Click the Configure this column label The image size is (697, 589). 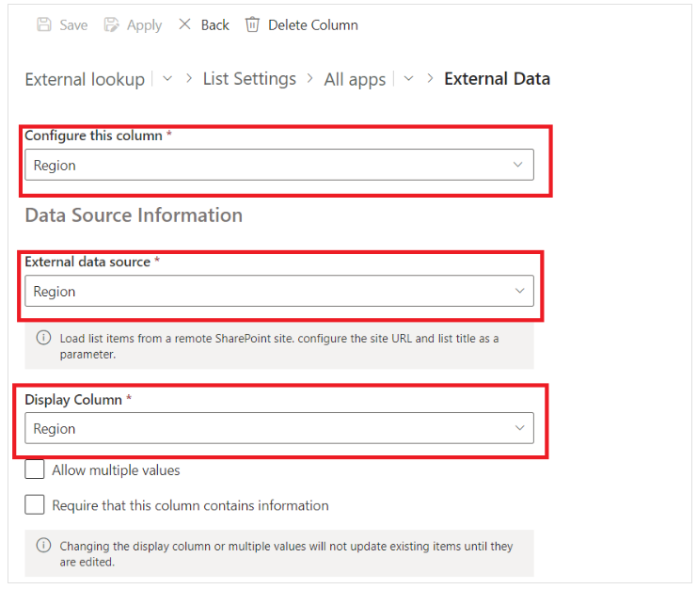93,135
